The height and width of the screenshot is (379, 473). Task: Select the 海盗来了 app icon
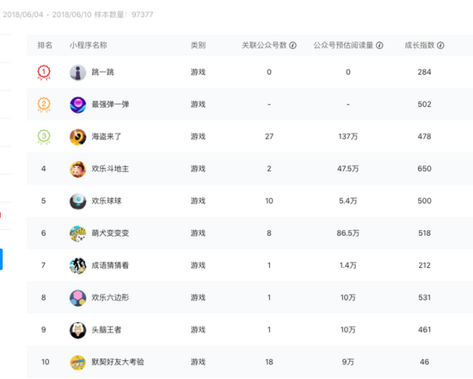[77, 137]
